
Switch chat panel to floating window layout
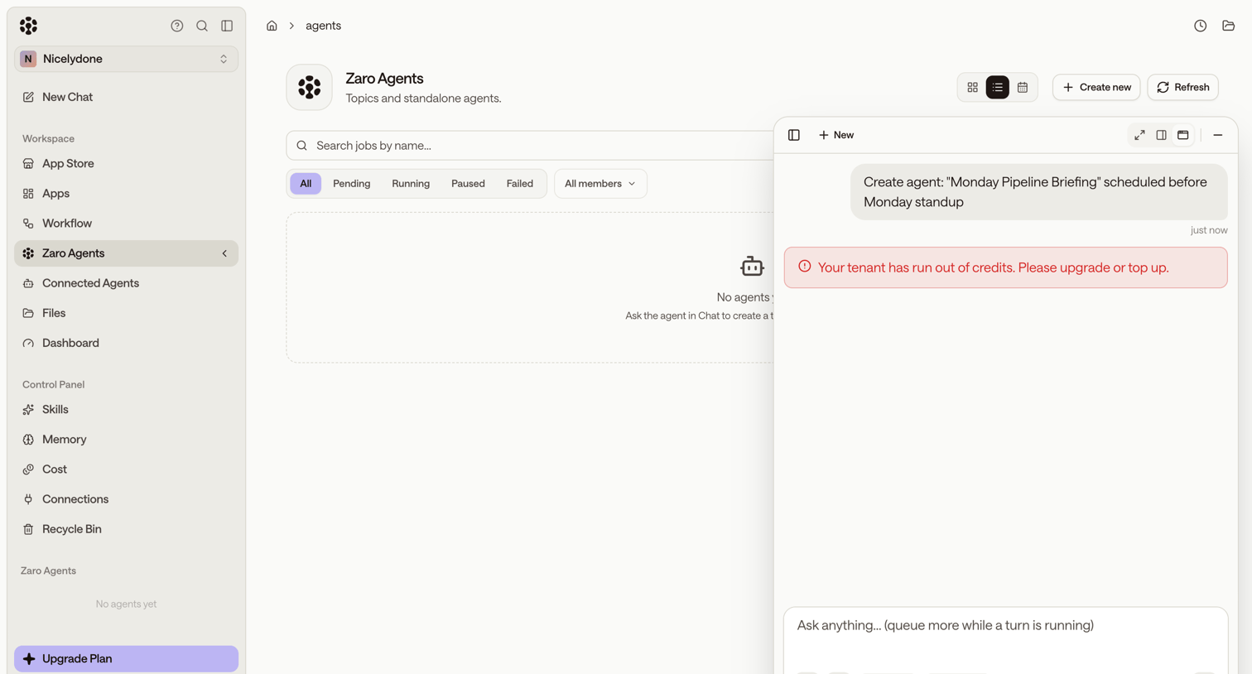coord(1183,135)
